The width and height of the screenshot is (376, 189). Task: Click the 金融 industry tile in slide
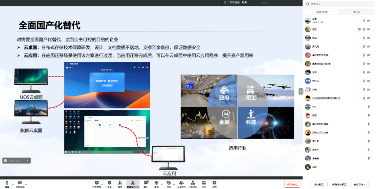click(x=209, y=123)
